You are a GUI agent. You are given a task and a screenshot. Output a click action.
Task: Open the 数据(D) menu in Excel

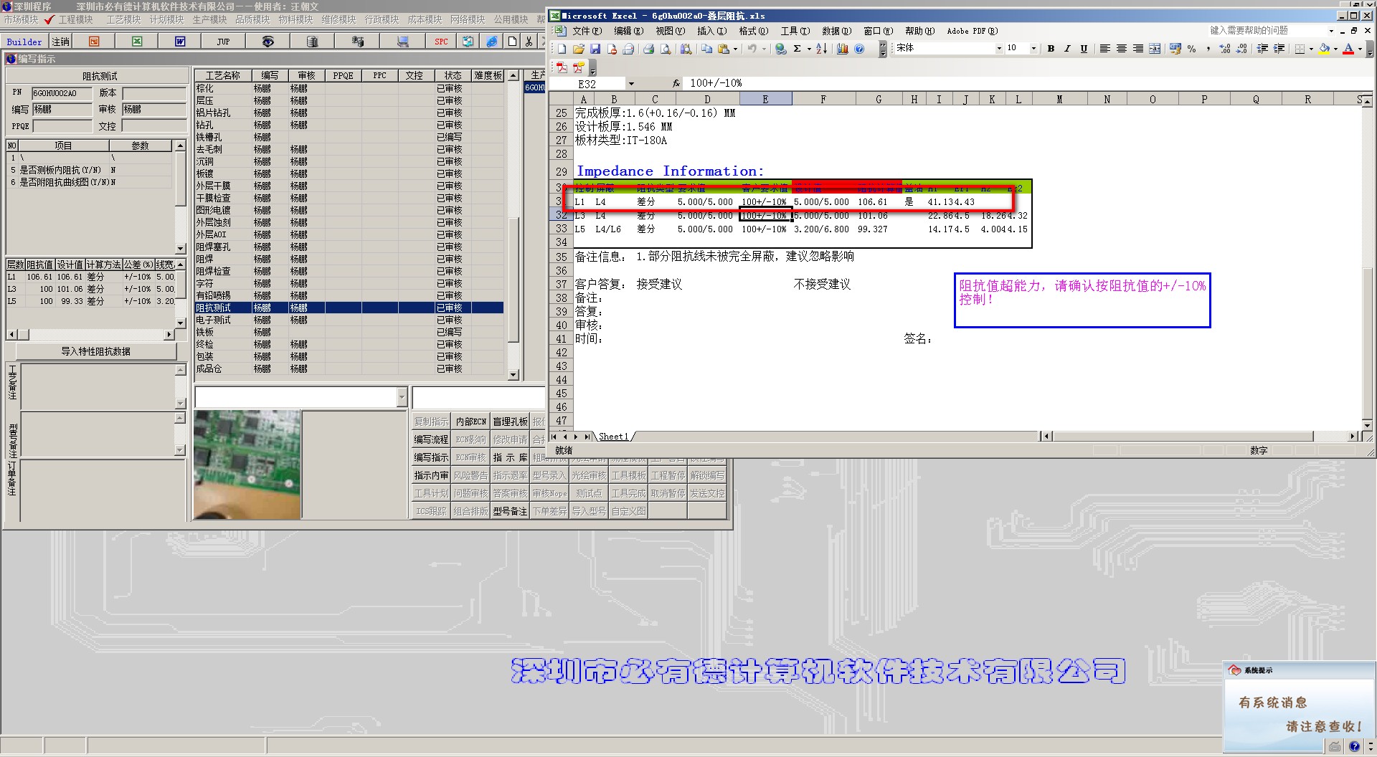tap(836, 31)
